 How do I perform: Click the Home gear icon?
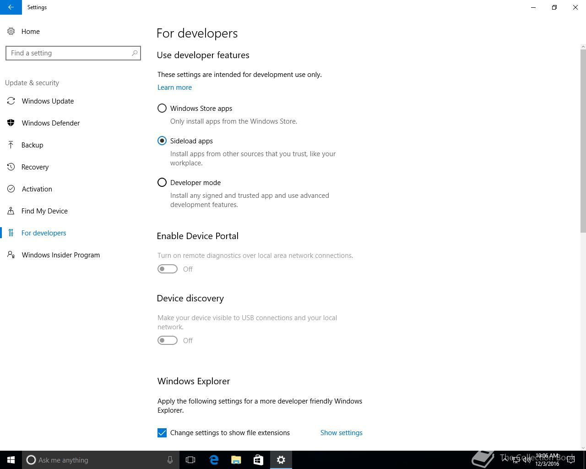point(11,31)
